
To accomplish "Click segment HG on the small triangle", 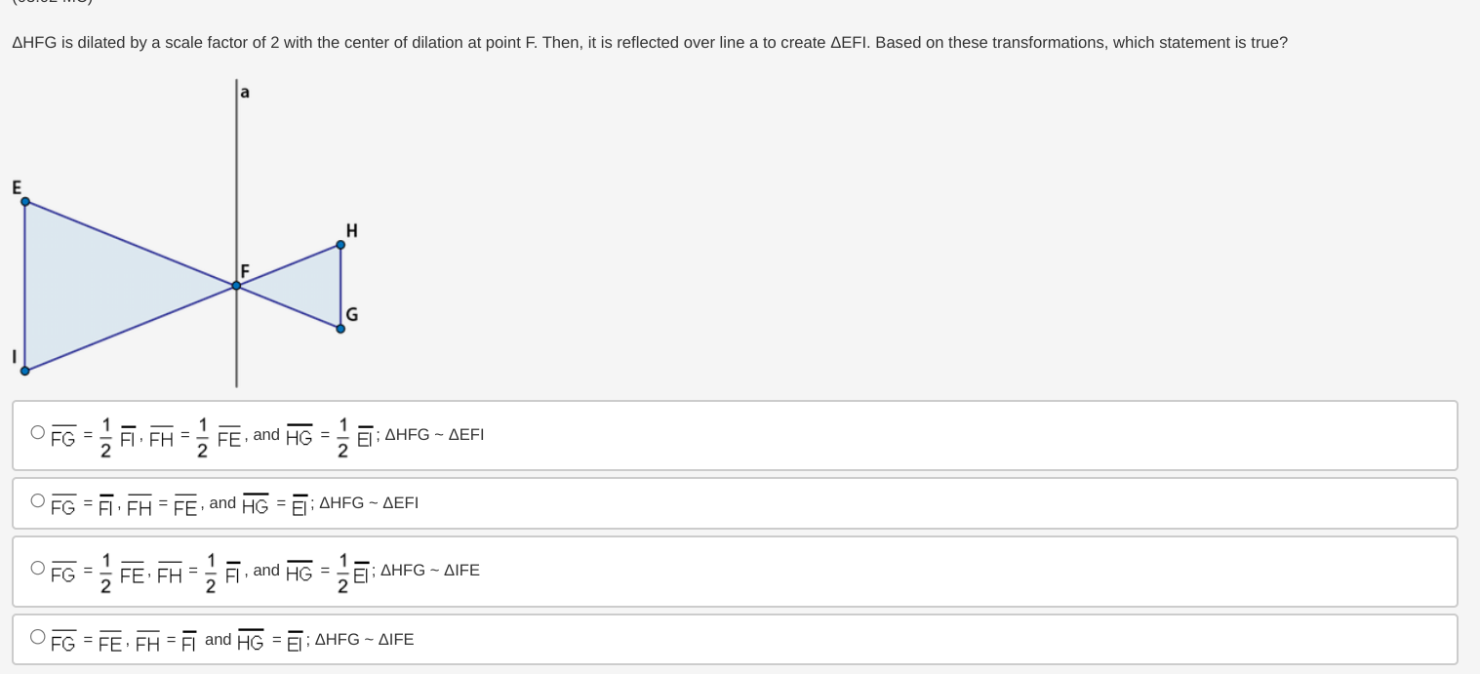I will [x=341, y=288].
